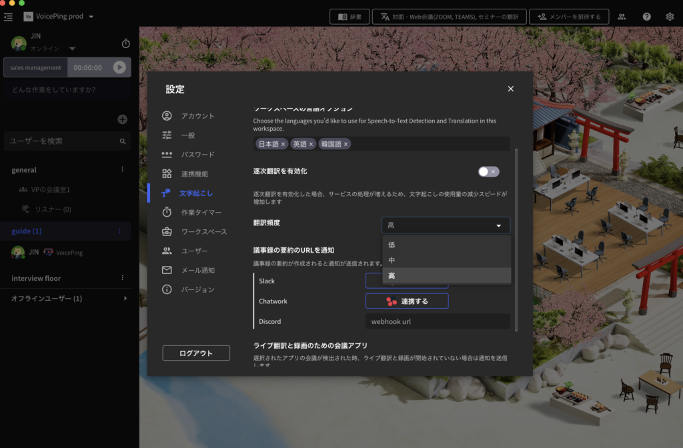Select the 連携機能 icon in settings sidebar
This screenshot has width=683, height=448.
tap(166, 173)
